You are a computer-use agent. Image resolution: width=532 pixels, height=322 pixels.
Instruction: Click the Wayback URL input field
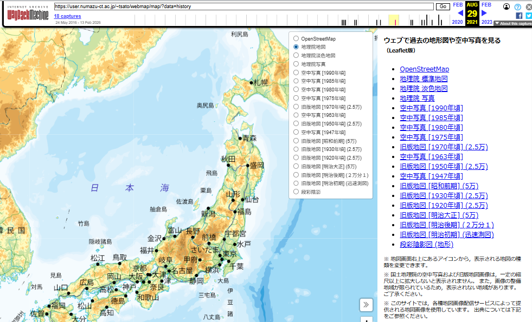coord(244,6)
